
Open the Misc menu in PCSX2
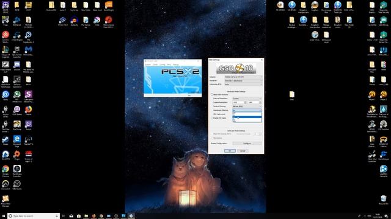pos(169,64)
